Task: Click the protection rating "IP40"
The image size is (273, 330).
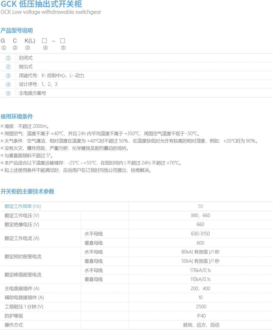Action: (x=201, y=316)
